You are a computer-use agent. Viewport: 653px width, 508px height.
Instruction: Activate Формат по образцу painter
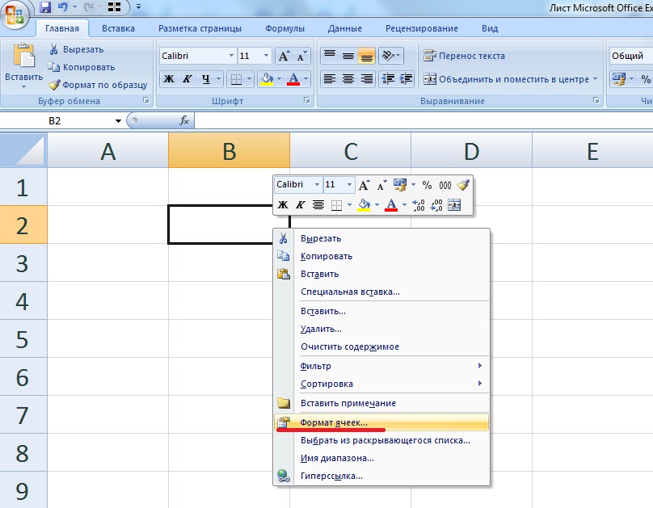[99, 85]
